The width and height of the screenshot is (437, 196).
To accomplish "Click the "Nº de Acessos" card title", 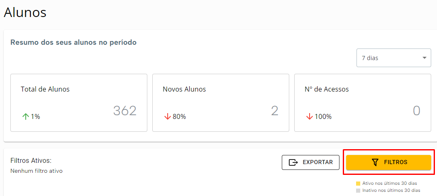I will 327,89.
